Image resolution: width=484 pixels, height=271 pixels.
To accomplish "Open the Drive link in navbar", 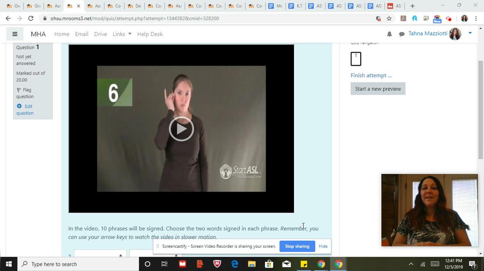I will click(100, 34).
